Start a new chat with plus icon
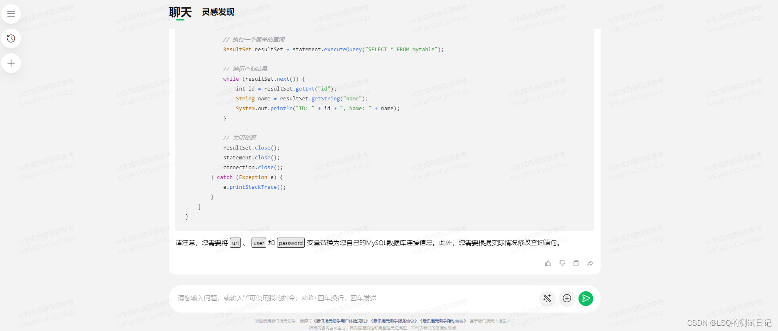 point(11,63)
